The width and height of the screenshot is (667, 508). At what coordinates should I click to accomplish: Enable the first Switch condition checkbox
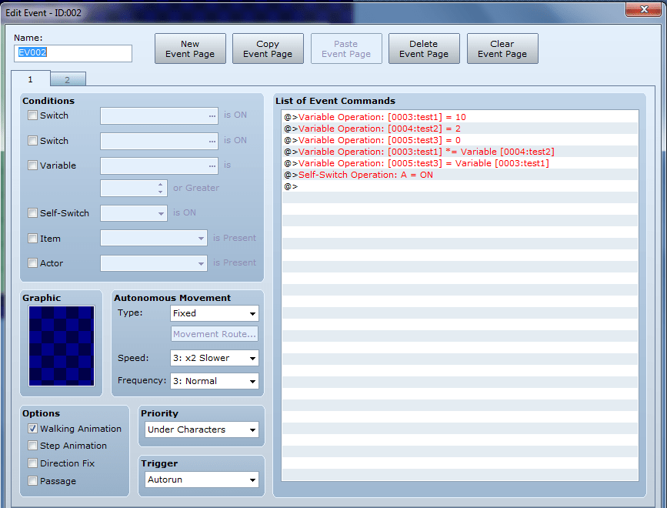pyautogui.click(x=33, y=115)
